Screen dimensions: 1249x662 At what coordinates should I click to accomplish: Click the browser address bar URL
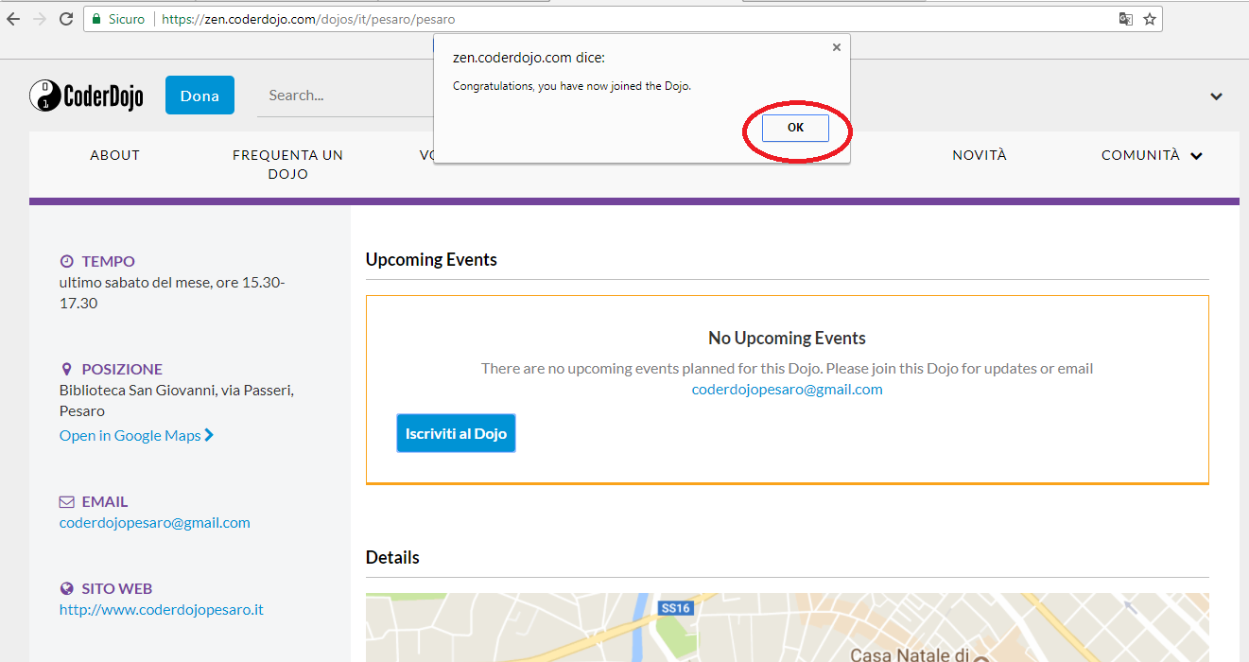pos(308,19)
